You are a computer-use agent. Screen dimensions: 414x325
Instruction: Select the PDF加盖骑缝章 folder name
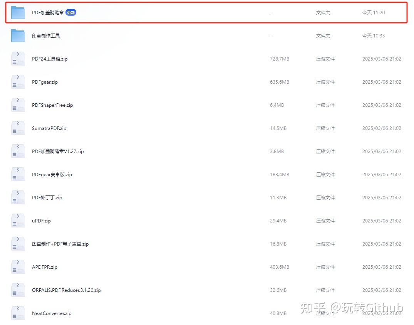point(48,12)
